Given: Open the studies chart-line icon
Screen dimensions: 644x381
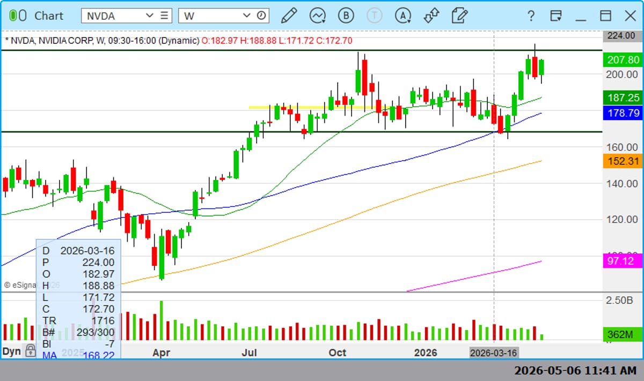Looking at the screenshot, I should coord(317,16).
